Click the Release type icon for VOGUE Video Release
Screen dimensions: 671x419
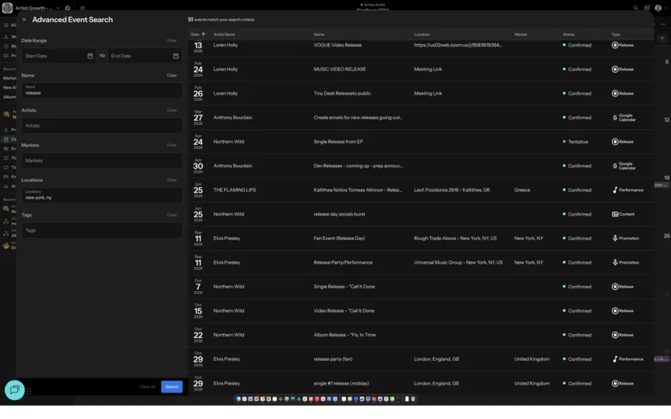pyautogui.click(x=615, y=45)
